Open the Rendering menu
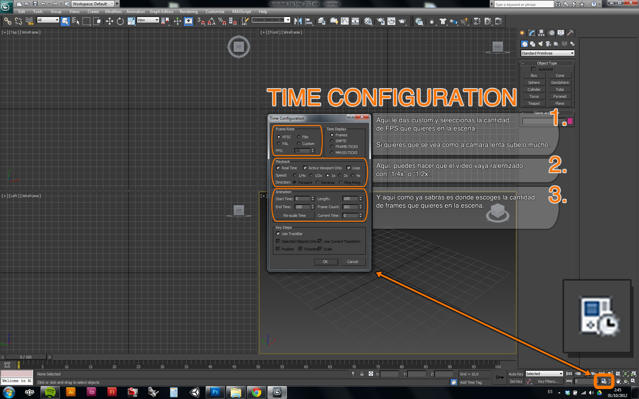 pyautogui.click(x=188, y=12)
